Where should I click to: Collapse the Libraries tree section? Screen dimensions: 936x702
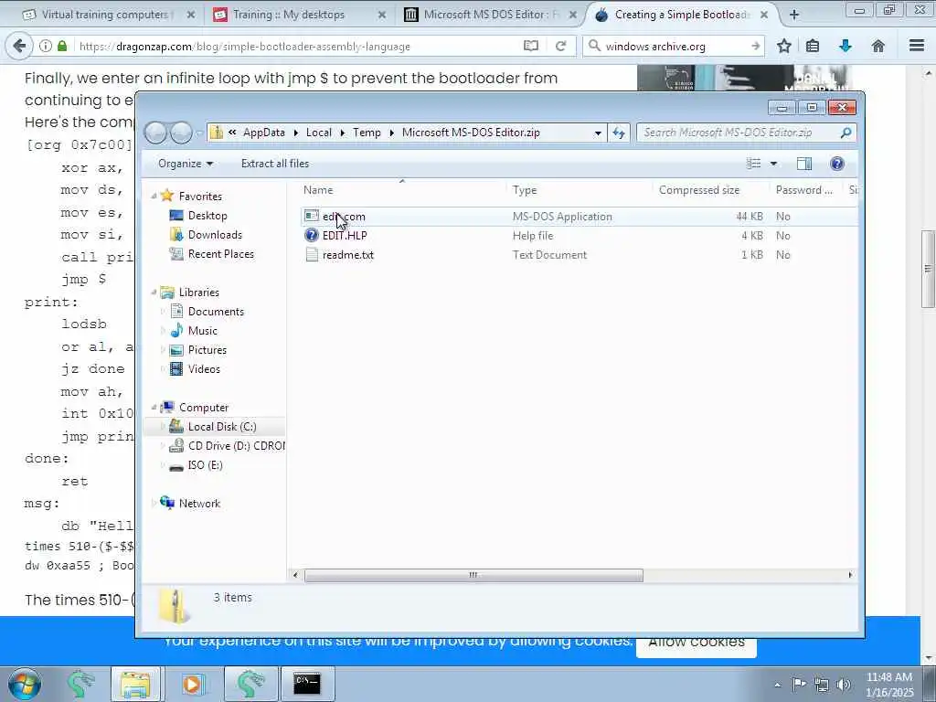click(x=154, y=292)
